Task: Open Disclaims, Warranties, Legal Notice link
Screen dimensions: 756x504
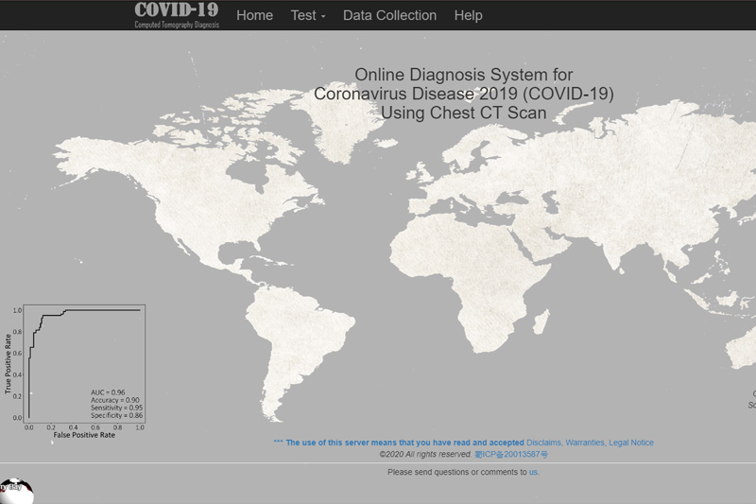Action: [x=590, y=443]
